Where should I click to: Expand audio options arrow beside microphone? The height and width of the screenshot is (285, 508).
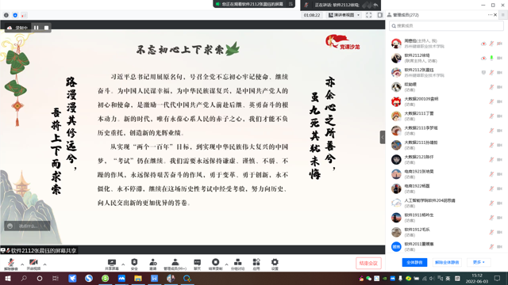tap(22, 264)
